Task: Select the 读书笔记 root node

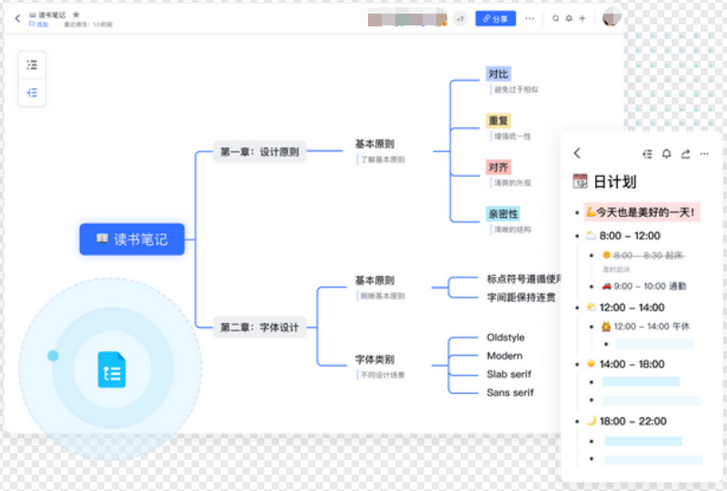Action: pos(132,239)
